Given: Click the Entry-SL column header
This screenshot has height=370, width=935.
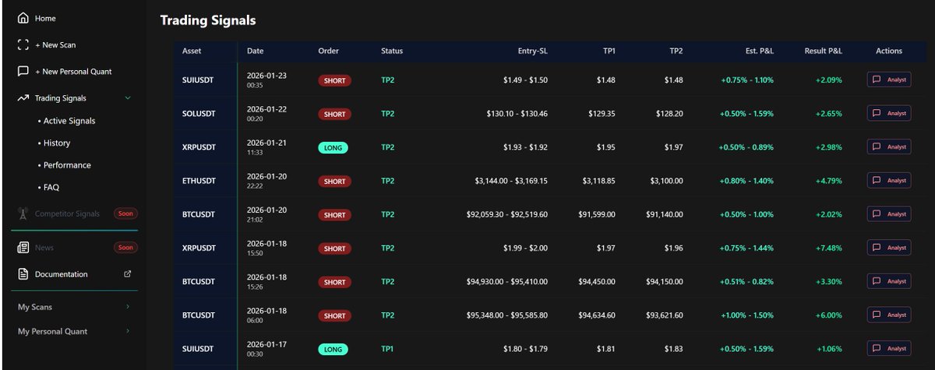Looking at the screenshot, I should (533, 51).
